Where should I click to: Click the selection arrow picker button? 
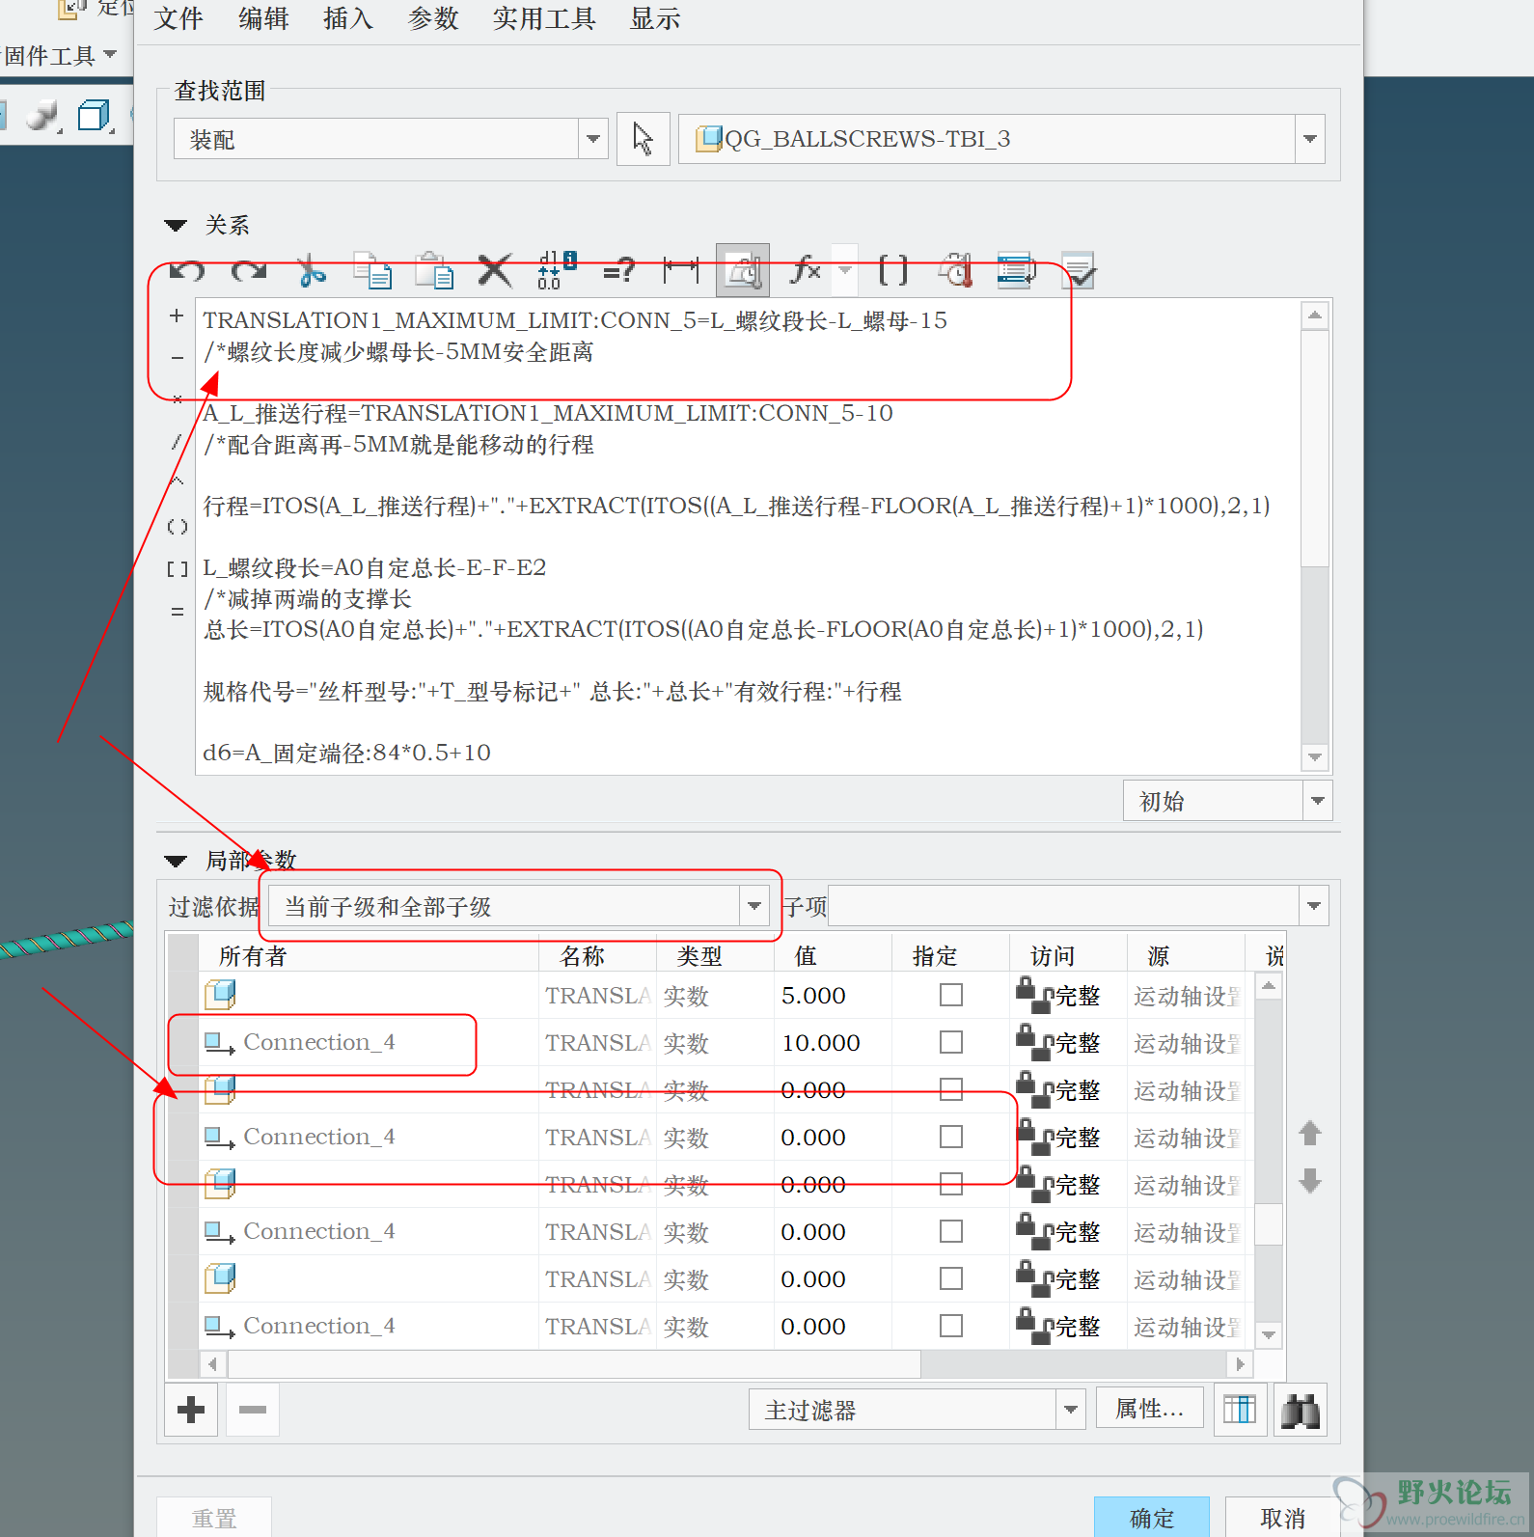tap(644, 139)
